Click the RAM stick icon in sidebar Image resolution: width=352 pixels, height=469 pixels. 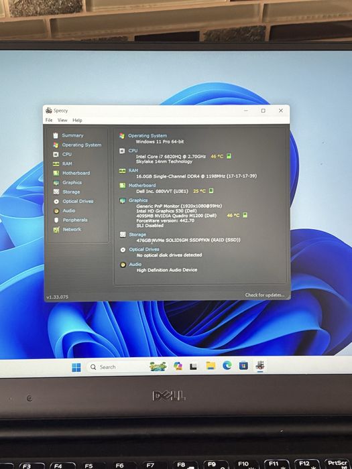point(56,163)
